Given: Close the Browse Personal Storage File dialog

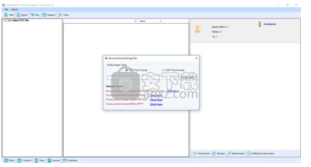Looking at the screenshot, I should (196, 58).
